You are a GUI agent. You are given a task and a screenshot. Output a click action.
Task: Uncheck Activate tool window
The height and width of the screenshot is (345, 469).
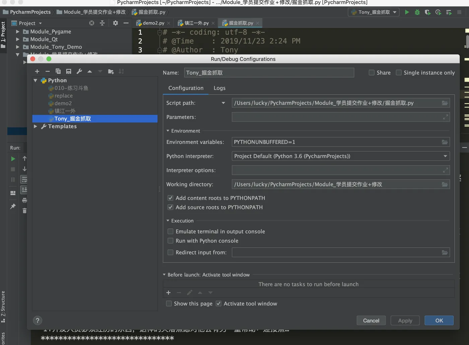pyautogui.click(x=218, y=304)
